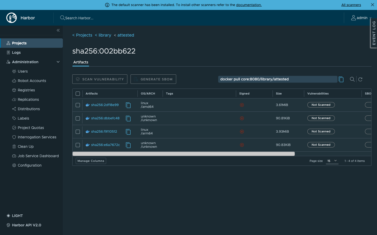Screen dimensions: 377x235
Task: Open Configuration settings
Action: click(30, 165)
